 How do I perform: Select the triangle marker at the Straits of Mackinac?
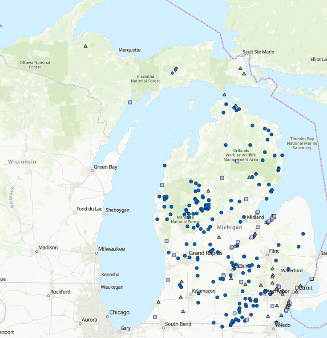point(224,95)
